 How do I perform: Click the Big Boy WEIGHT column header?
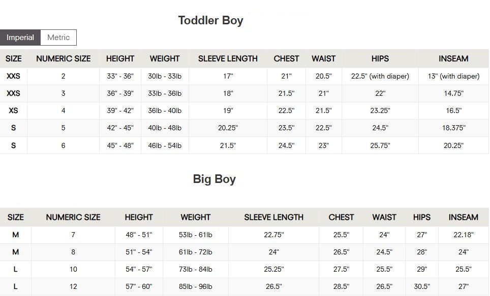(195, 217)
